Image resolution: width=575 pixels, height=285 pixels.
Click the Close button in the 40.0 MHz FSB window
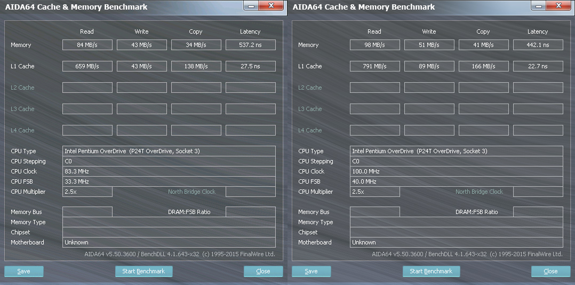(550, 271)
